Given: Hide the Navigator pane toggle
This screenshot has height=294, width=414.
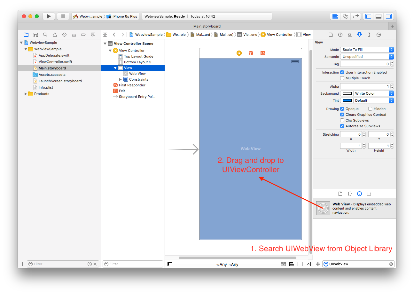Looking at the screenshot, I should [x=368, y=16].
